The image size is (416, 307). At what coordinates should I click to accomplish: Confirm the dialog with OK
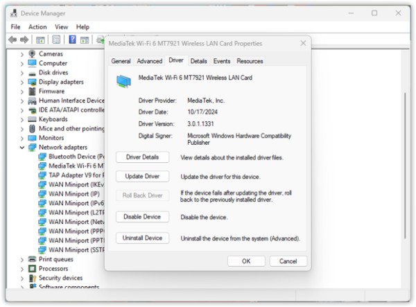(246, 261)
